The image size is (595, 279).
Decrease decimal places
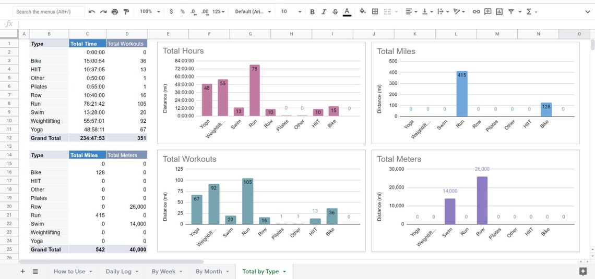(x=194, y=12)
